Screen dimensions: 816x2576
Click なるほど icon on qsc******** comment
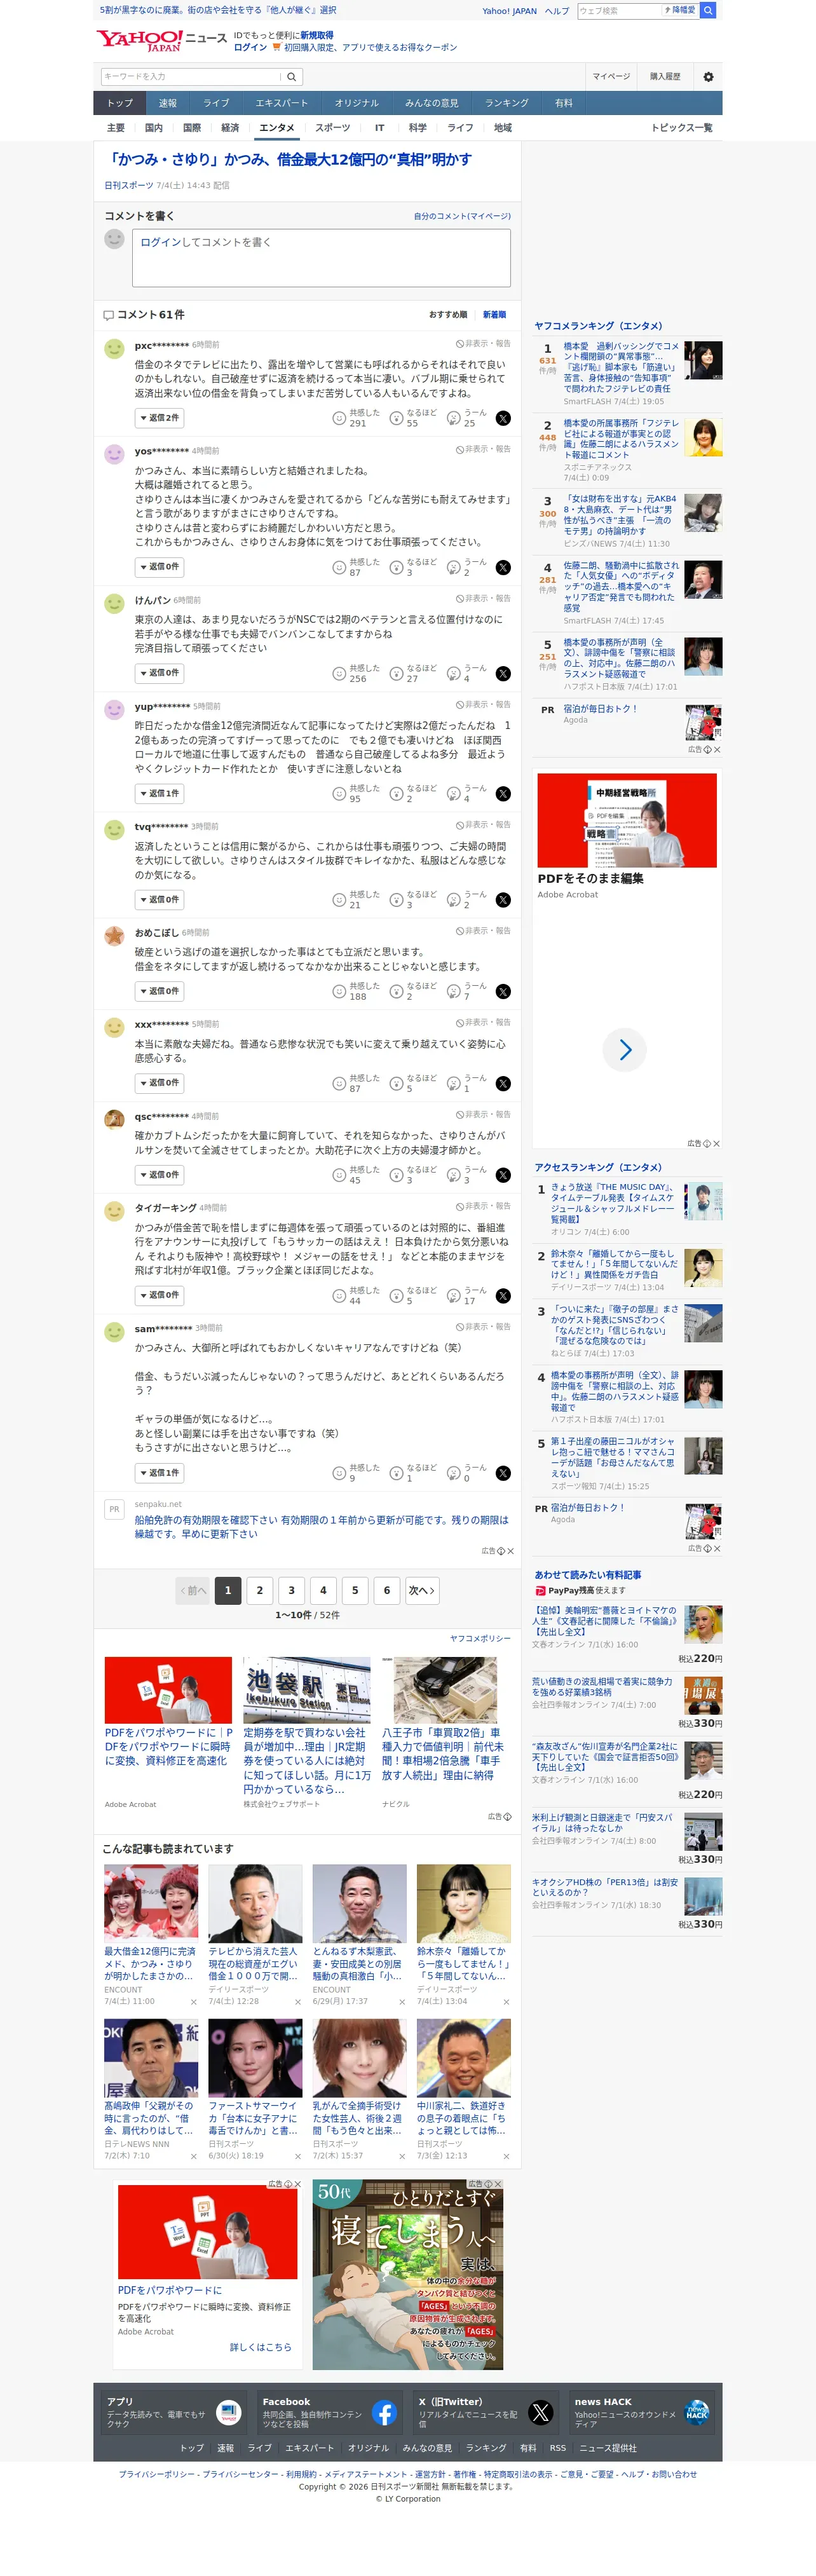pos(396,1176)
